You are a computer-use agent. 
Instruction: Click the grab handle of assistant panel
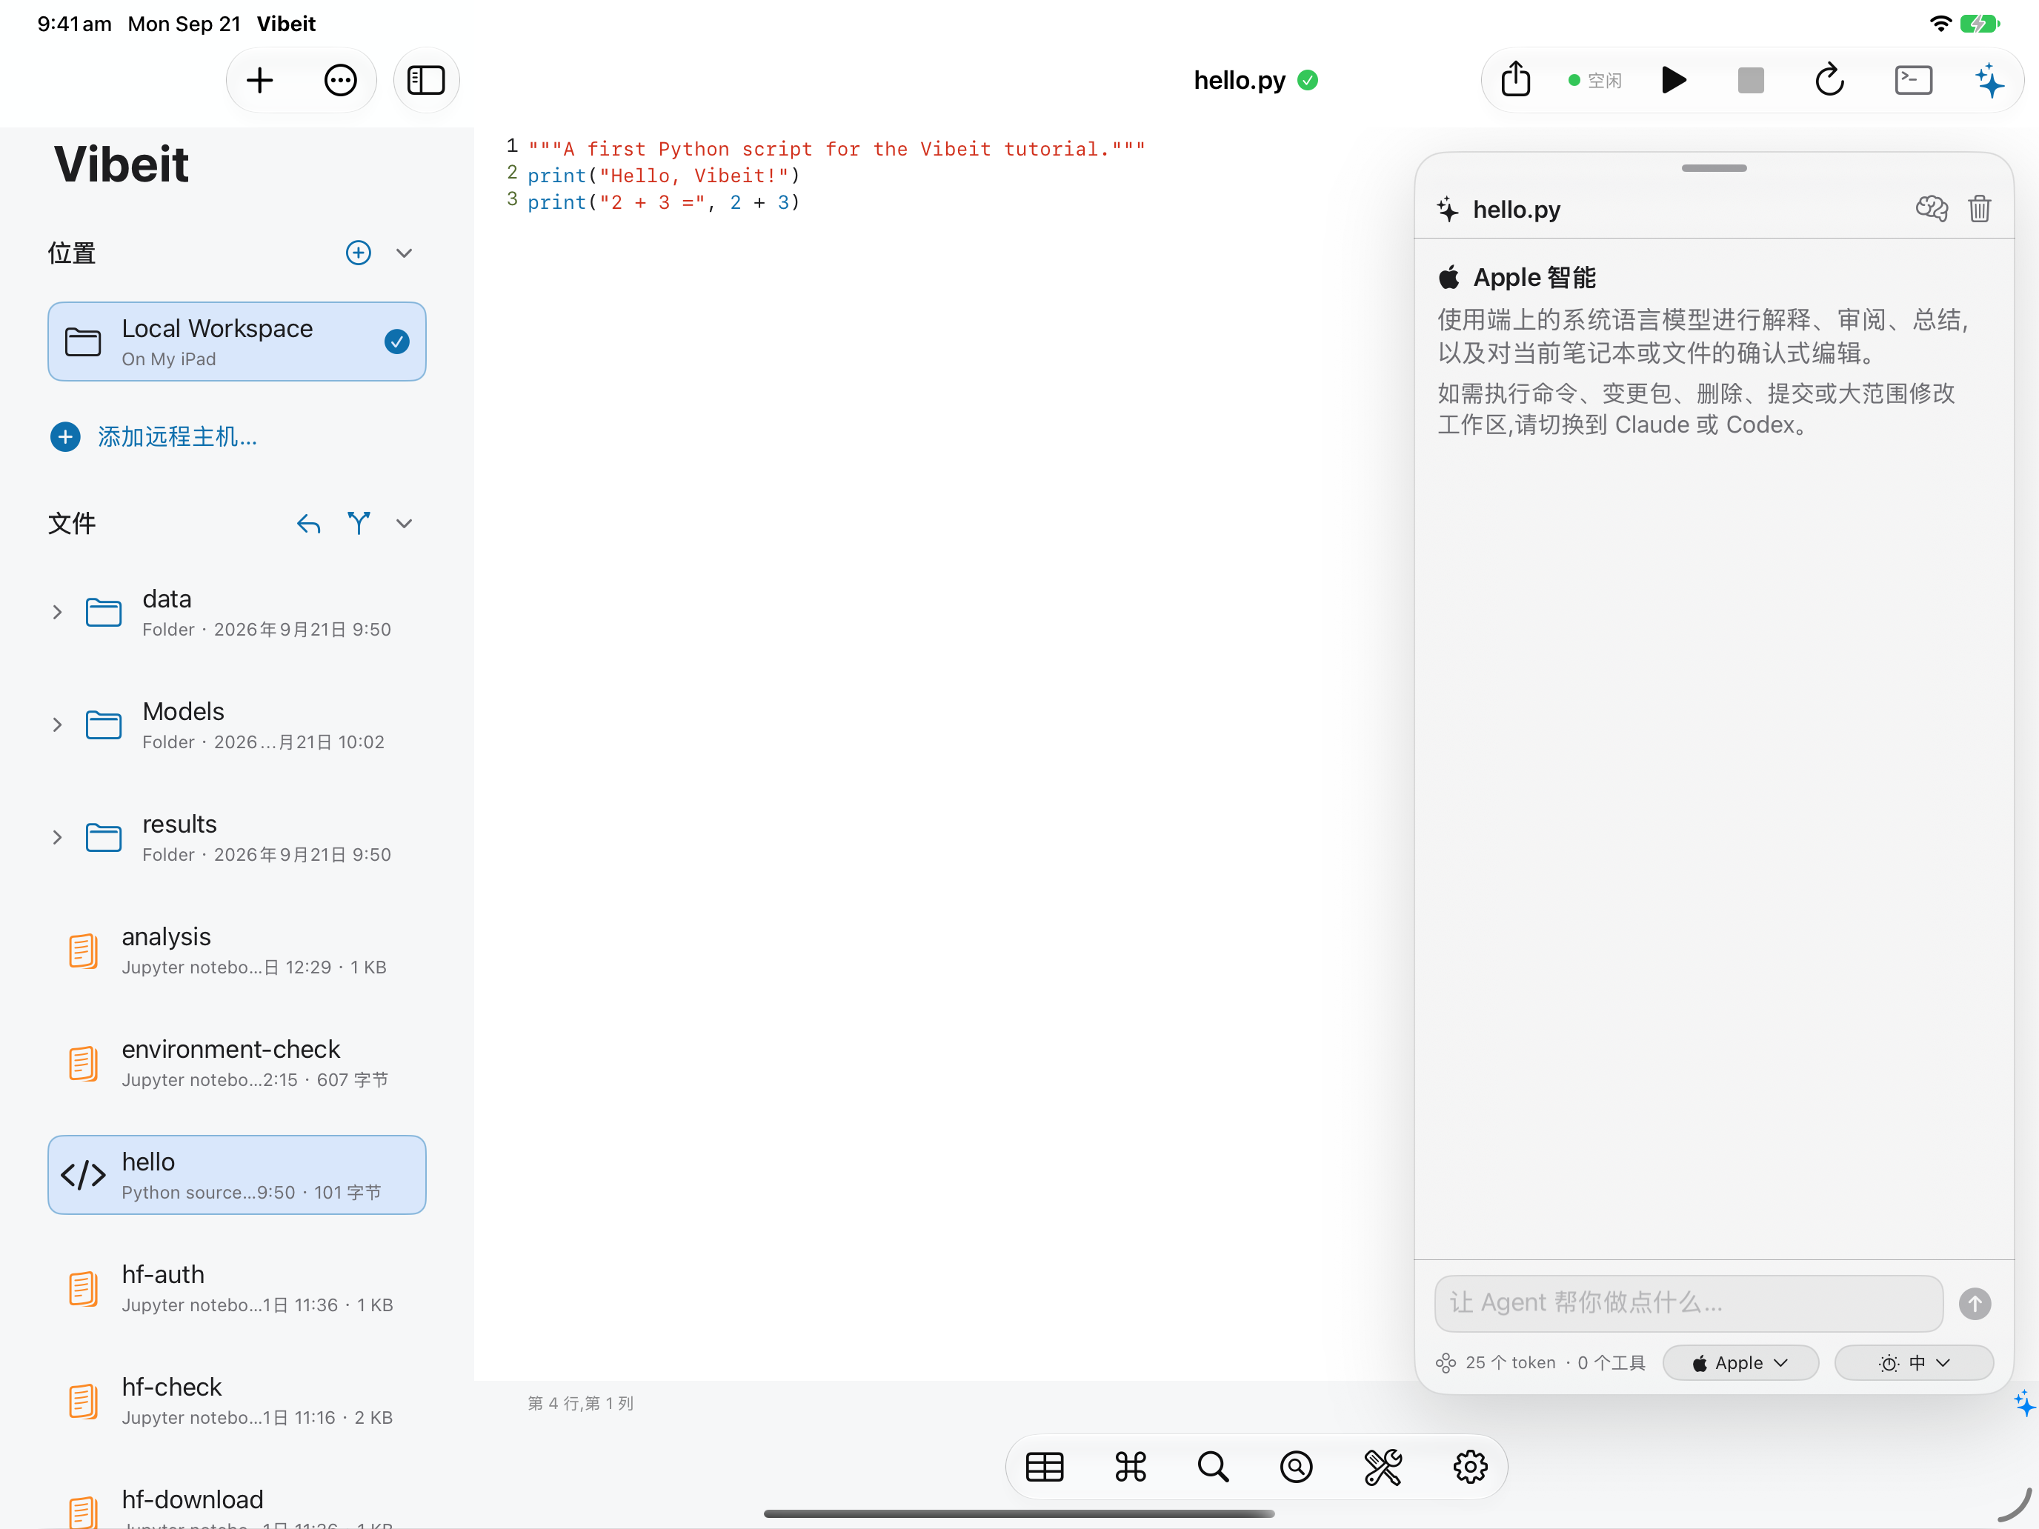[1714, 167]
